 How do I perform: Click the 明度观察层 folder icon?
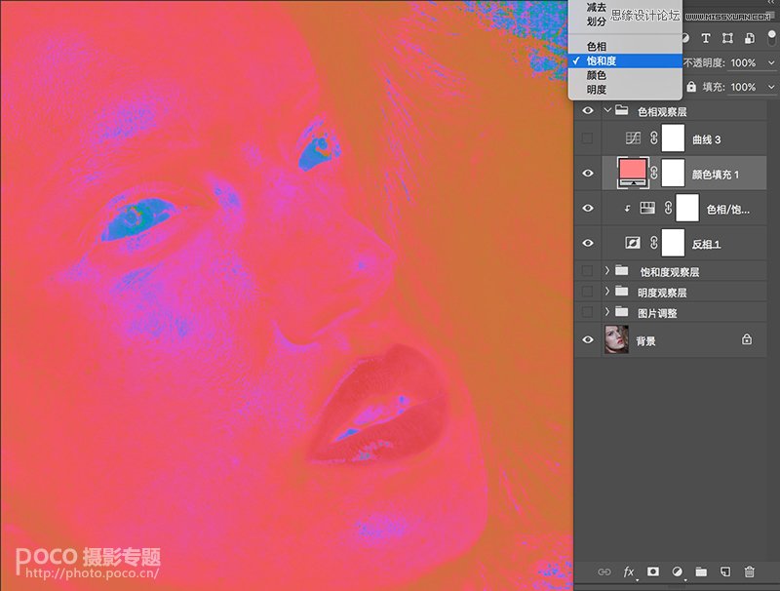[621, 291]
